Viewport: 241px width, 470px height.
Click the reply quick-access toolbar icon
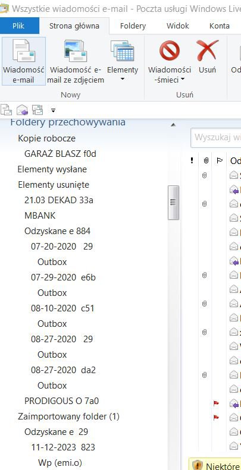pos(22,111)
